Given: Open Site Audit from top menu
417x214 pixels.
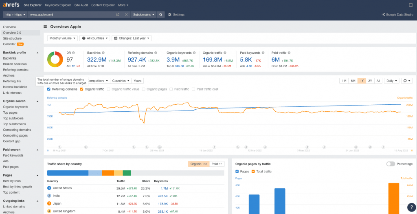Looking at the screenshot, I should pos(81,5).
